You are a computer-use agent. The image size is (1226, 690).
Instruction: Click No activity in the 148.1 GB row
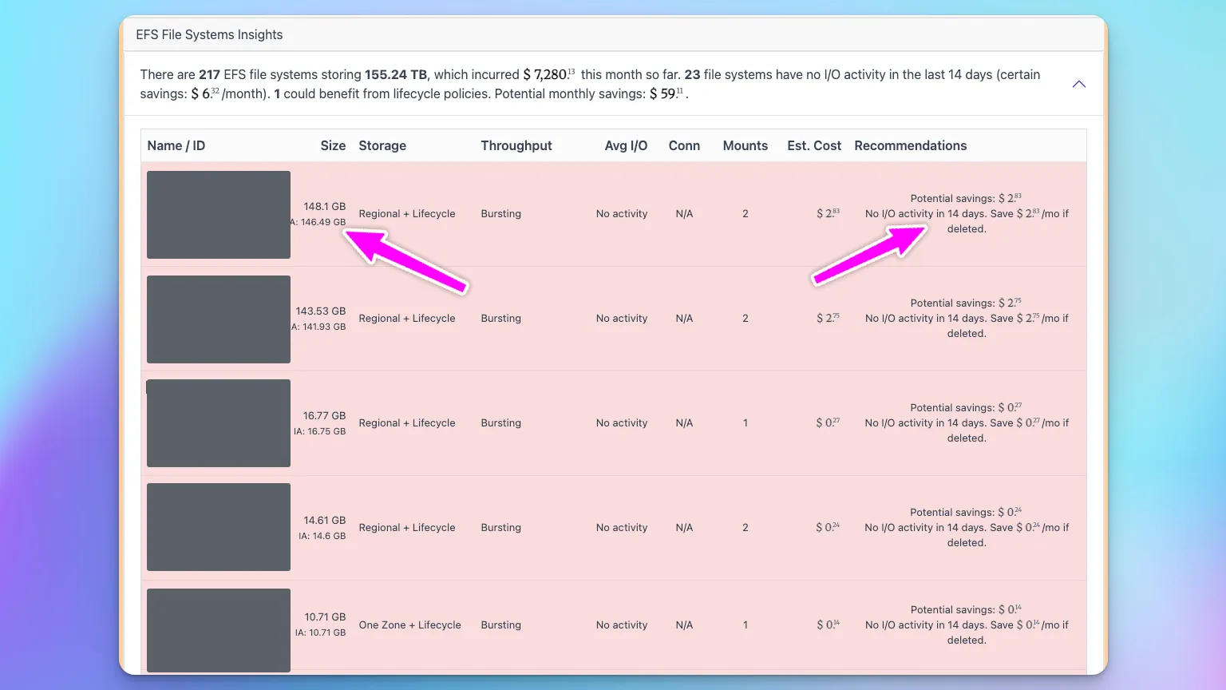pos(622,213)
